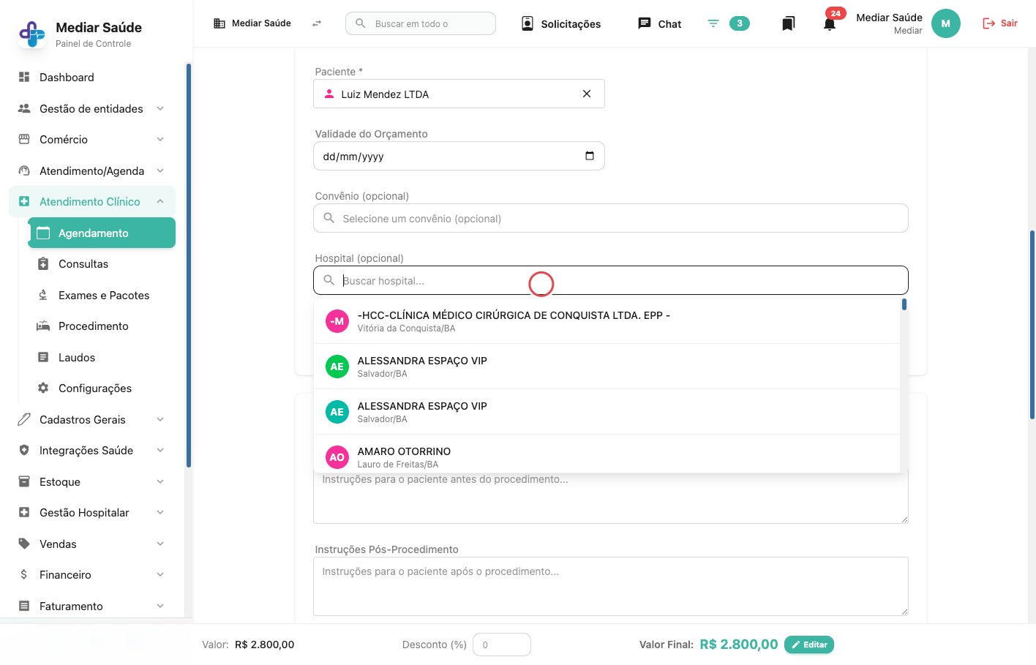This screenshot has height=665, width=1036.
Task: Click the Integrações Saúde shield icon
Action: pyautogui.click(x=24, y=450)
